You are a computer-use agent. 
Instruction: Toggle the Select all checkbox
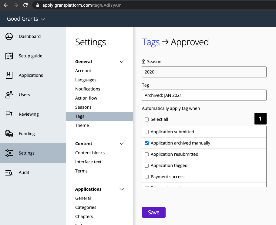146,119
